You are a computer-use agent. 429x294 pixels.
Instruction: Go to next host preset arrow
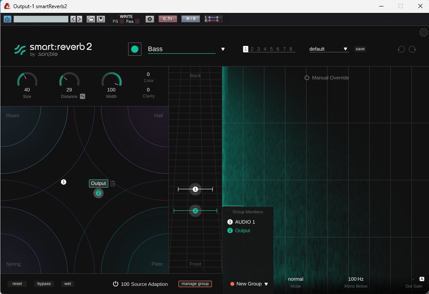80,19
